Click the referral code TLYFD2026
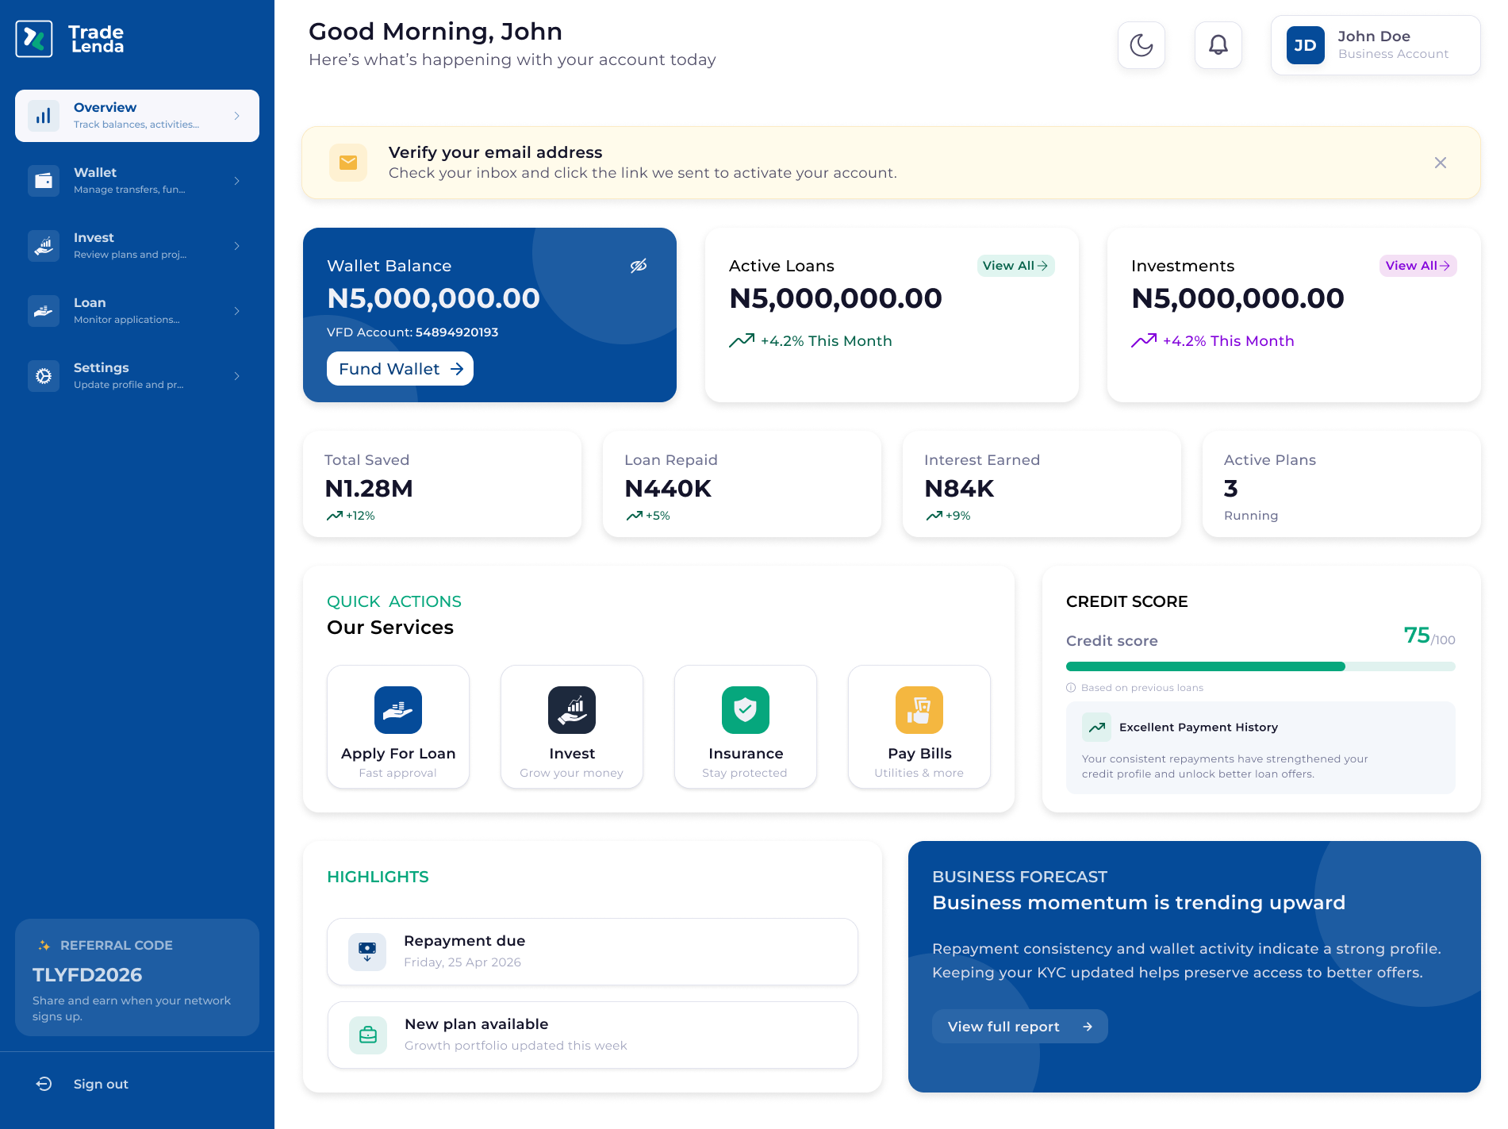Image resolution: width=1508 pixels, height=1129 pixels. [x=87, y=975]
